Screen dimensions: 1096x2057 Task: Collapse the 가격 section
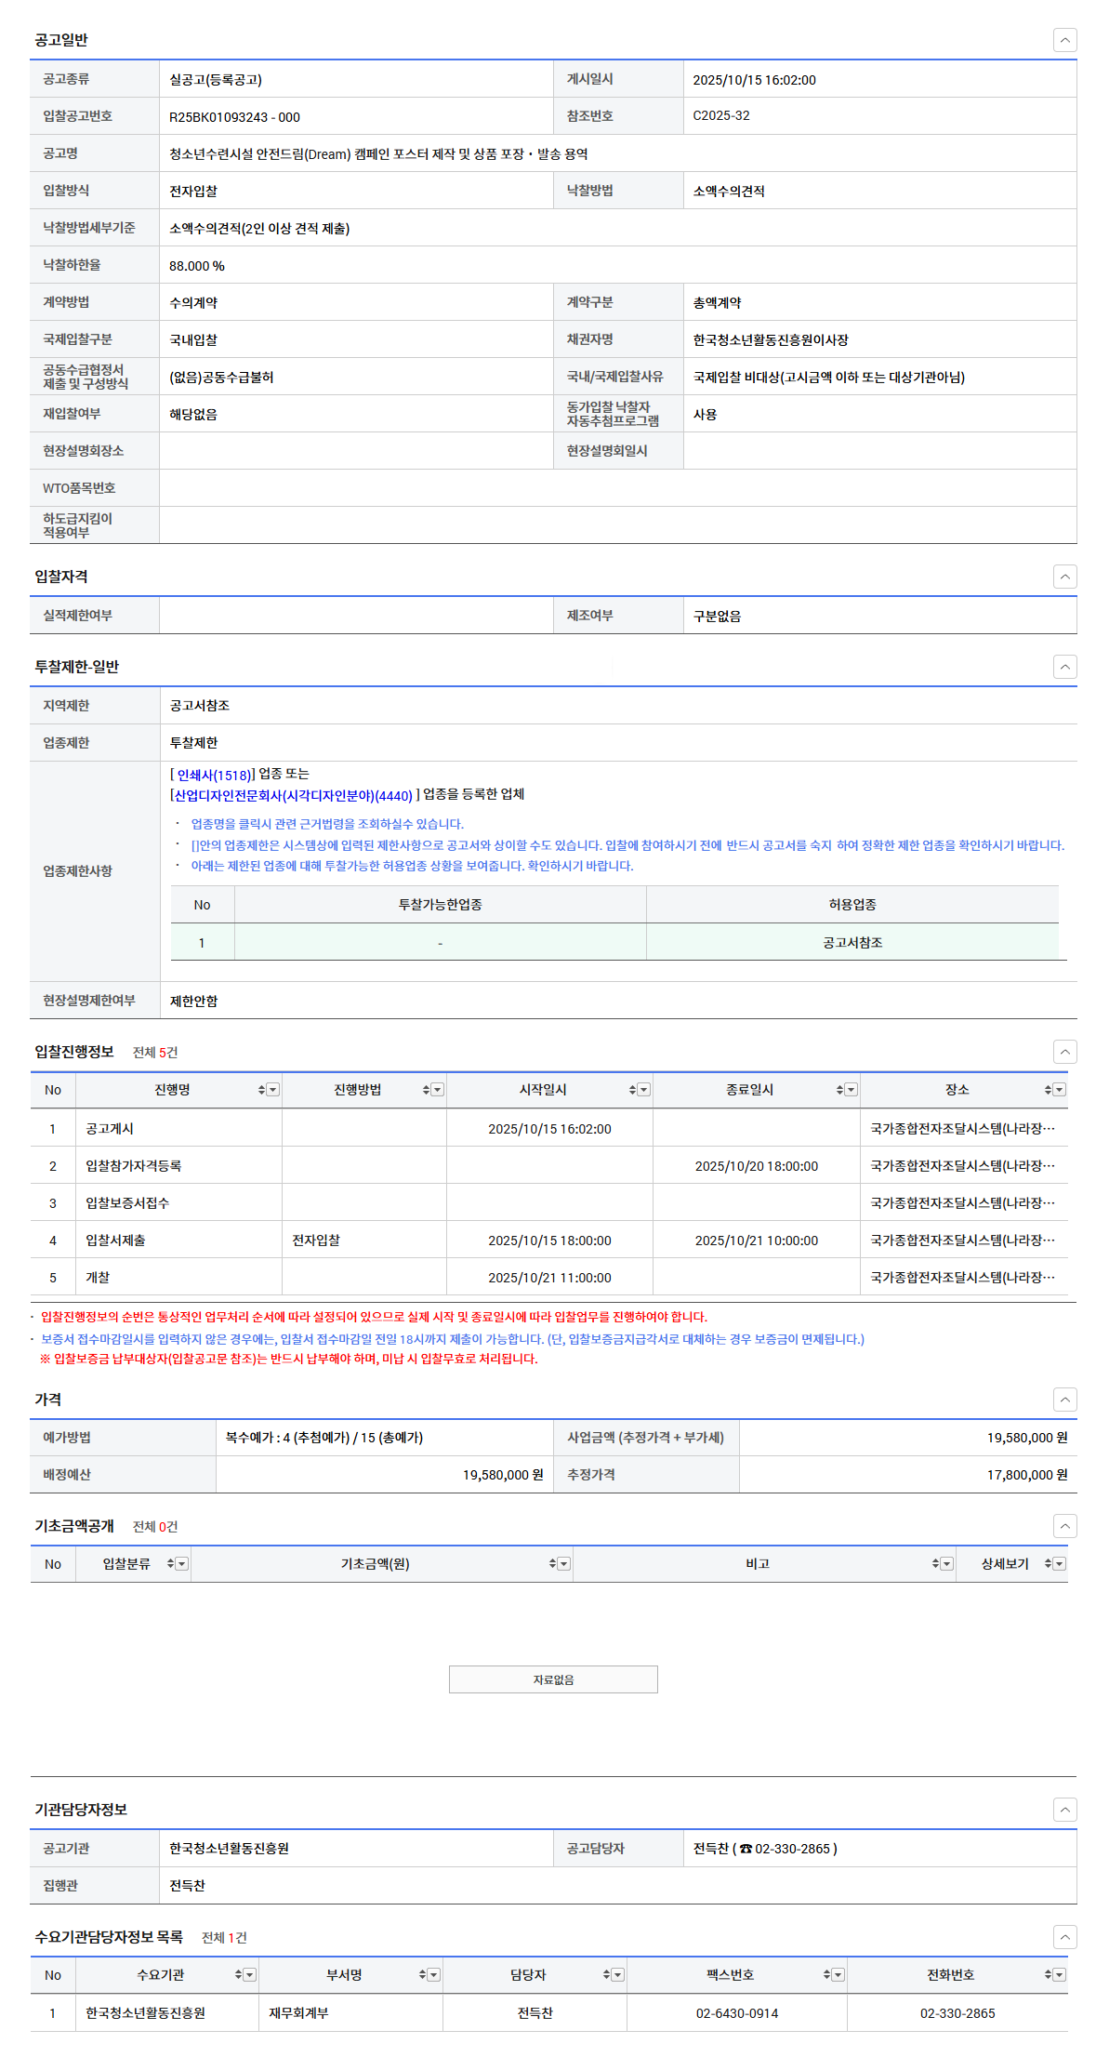(x=1064, y=1400)
